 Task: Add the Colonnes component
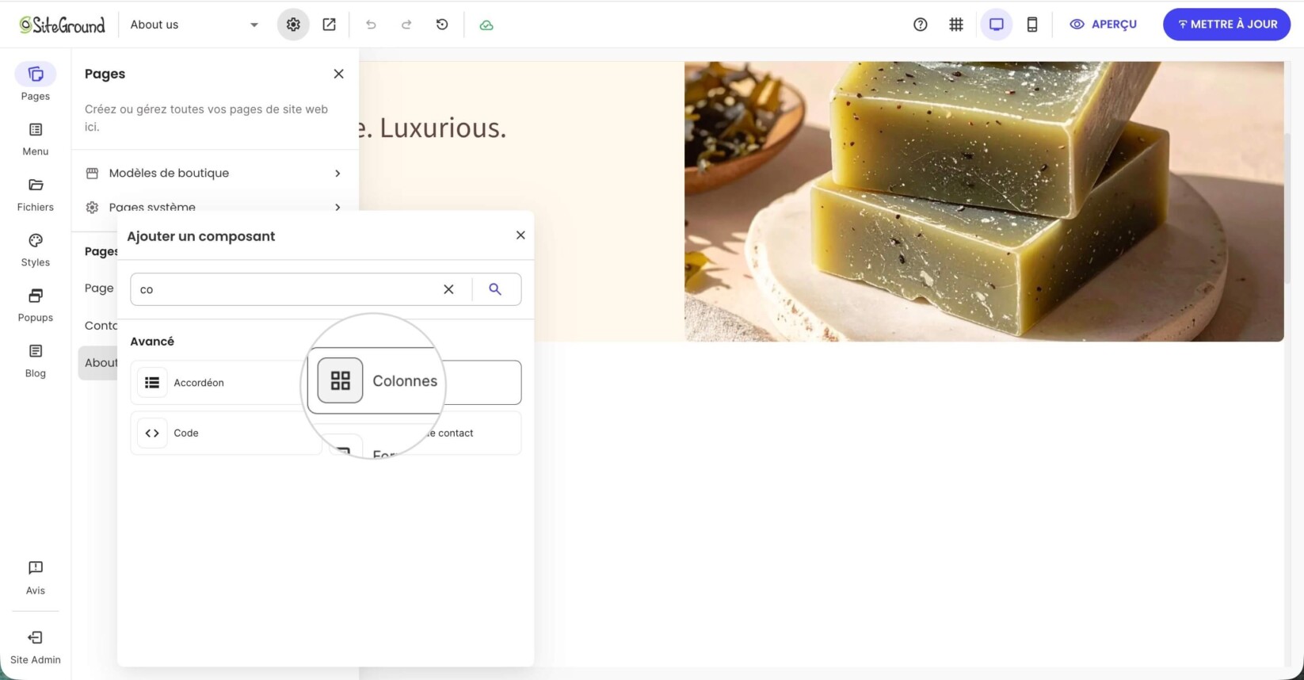click(414, 382)
